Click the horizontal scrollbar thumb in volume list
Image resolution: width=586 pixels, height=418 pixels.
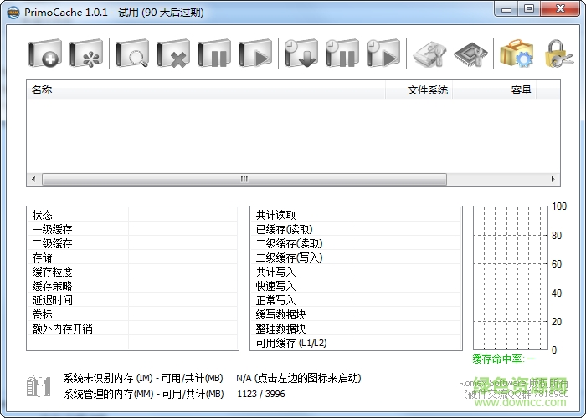(244, 179)
